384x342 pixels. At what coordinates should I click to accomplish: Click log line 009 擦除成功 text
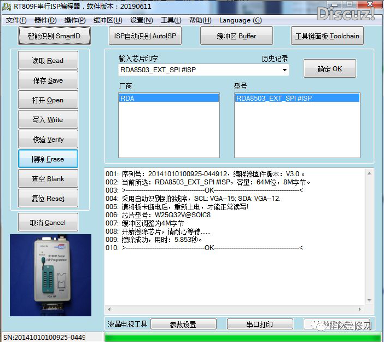point(154,240)
